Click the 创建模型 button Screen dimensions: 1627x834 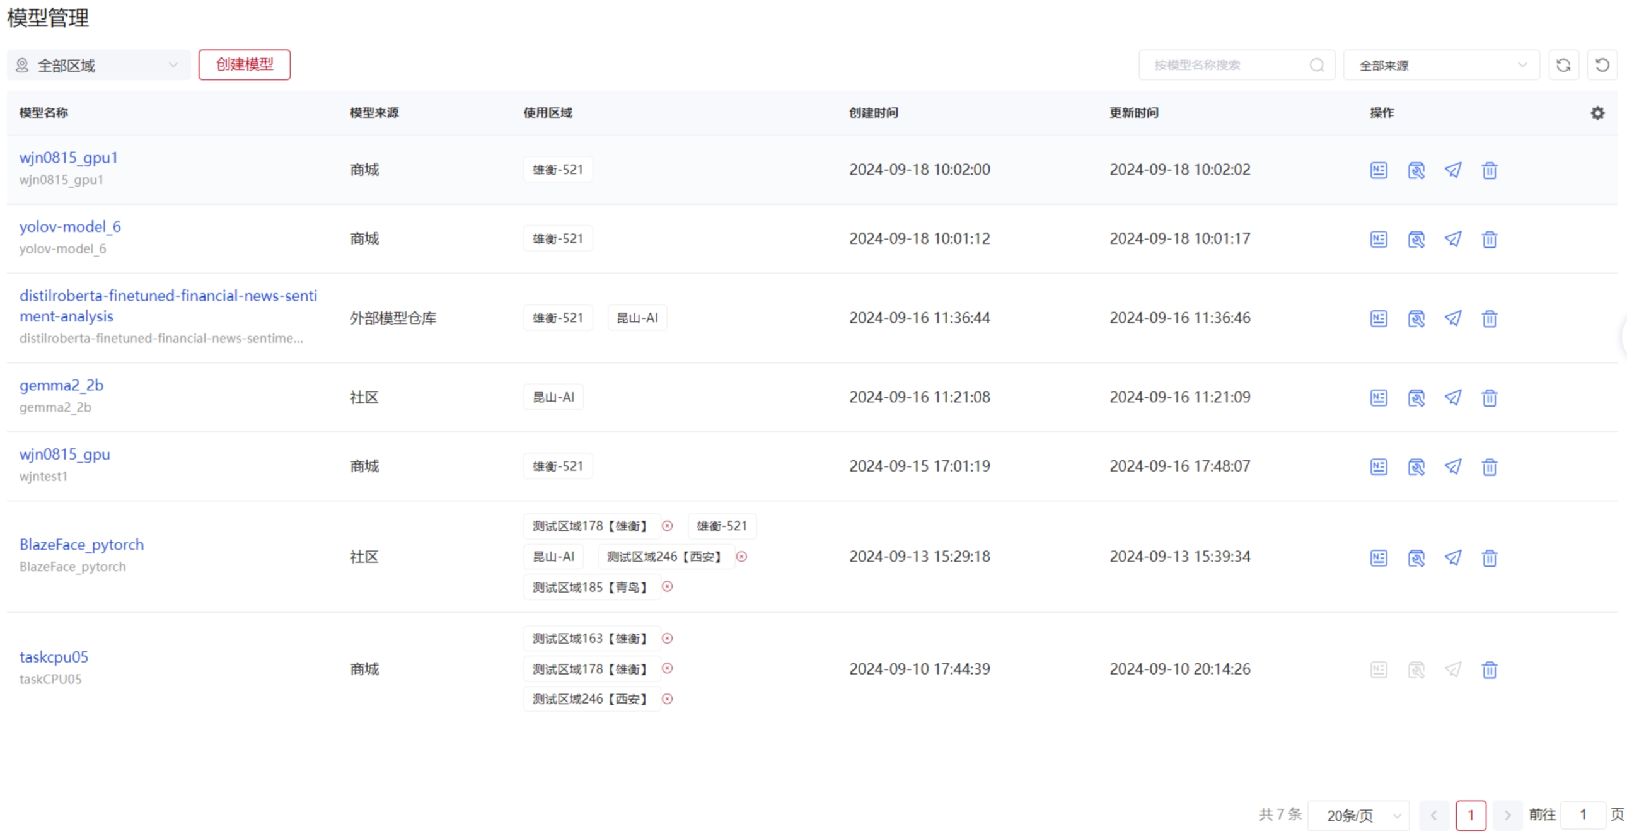click(x=245, y=64)
